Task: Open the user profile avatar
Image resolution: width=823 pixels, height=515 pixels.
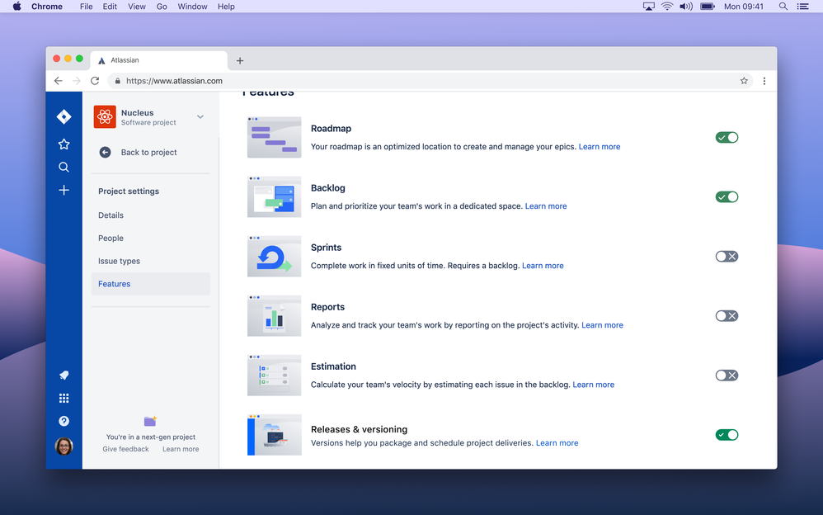Action: (63, 446)
